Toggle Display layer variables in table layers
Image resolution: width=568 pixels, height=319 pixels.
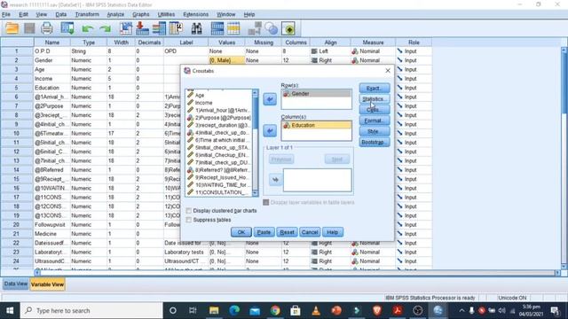click(266, 202)
